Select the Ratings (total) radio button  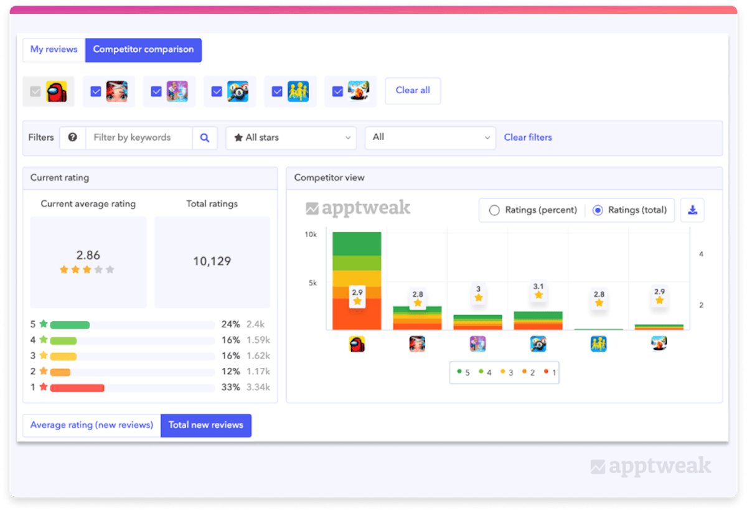(x=598, y=210)
